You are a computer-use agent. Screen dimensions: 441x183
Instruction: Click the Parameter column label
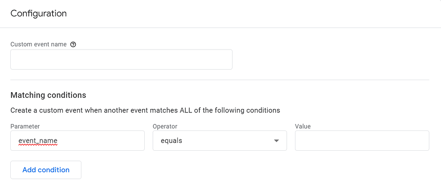[25, 126]
